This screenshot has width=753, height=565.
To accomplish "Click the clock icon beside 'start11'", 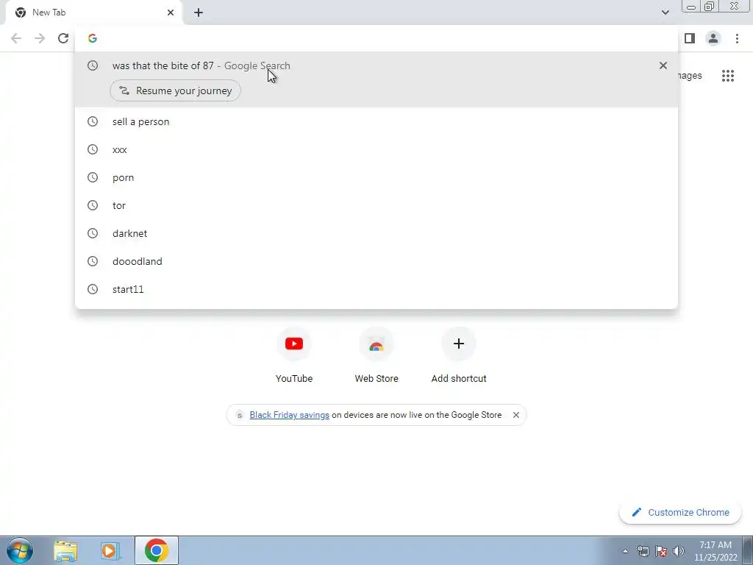I will tap(93, 289).
